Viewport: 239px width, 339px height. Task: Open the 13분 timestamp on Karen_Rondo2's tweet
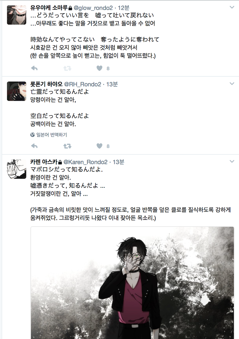[x=118, y=162]
